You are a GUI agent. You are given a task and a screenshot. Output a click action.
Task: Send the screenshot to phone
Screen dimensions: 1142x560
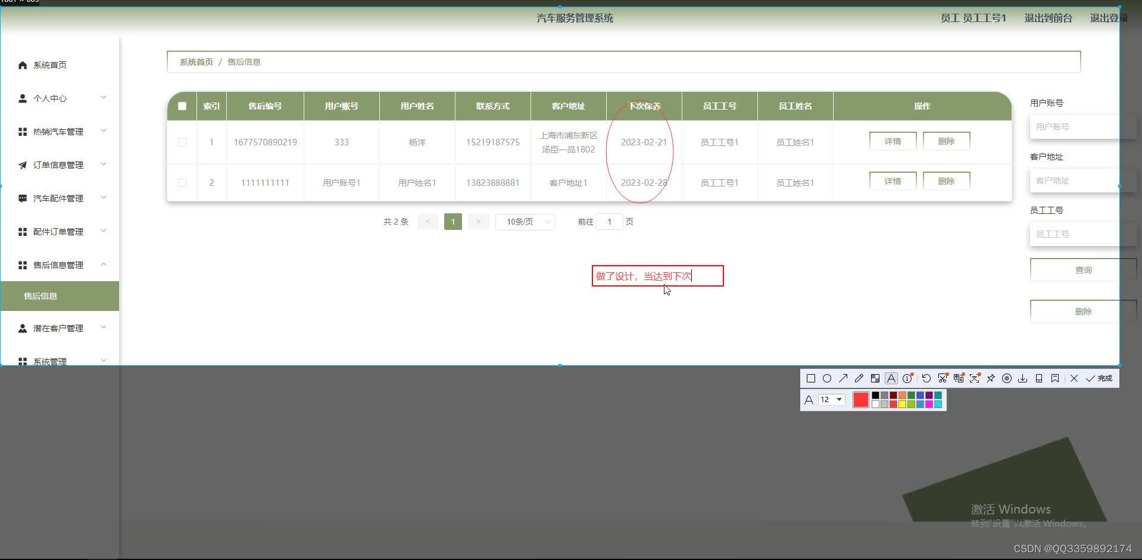[x=1039, y=378]
